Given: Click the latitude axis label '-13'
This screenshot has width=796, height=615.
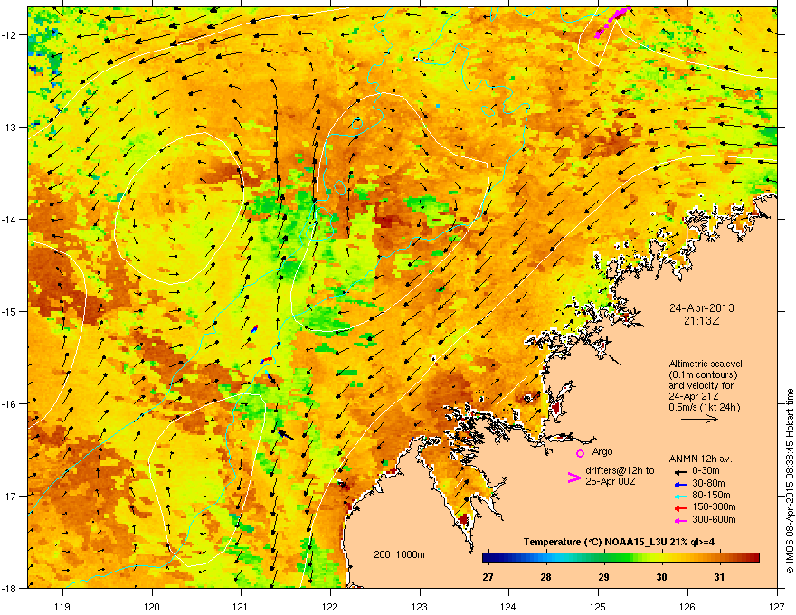Looking at the screenshot, I should tap(10, 127).
